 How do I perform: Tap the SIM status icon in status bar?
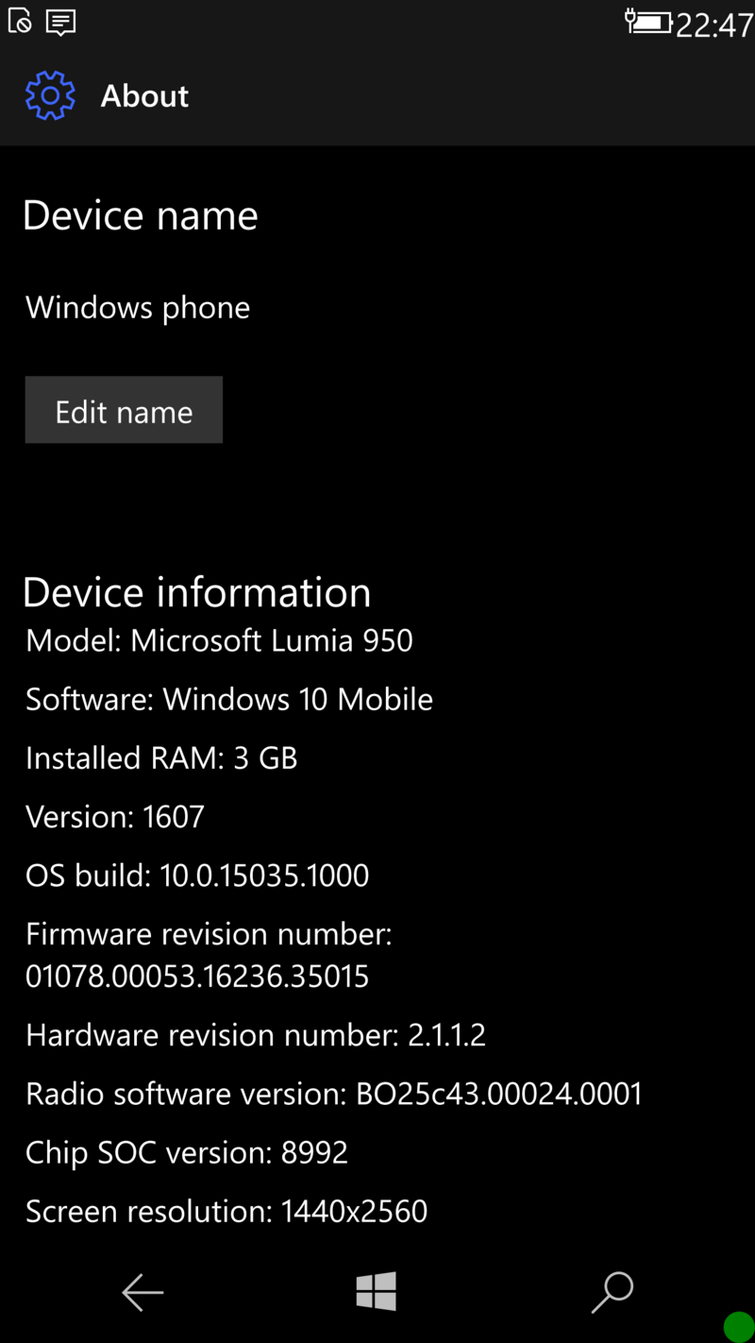click(x=21, y=21)
